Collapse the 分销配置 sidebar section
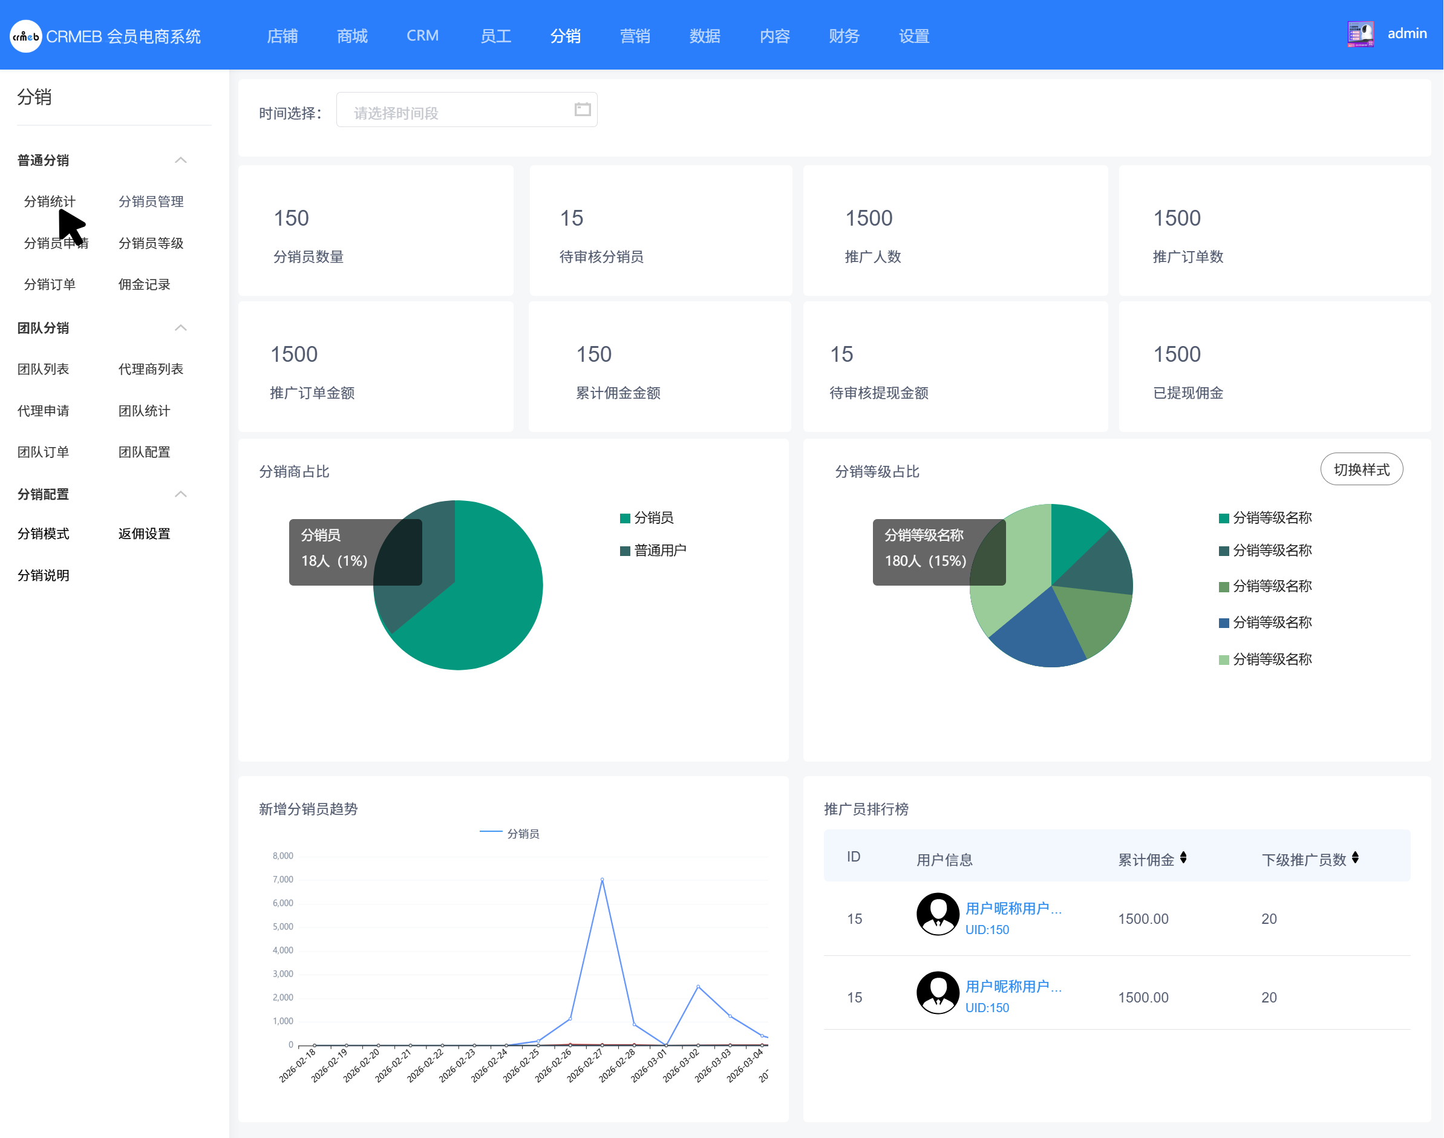 [x=180, y=494]
